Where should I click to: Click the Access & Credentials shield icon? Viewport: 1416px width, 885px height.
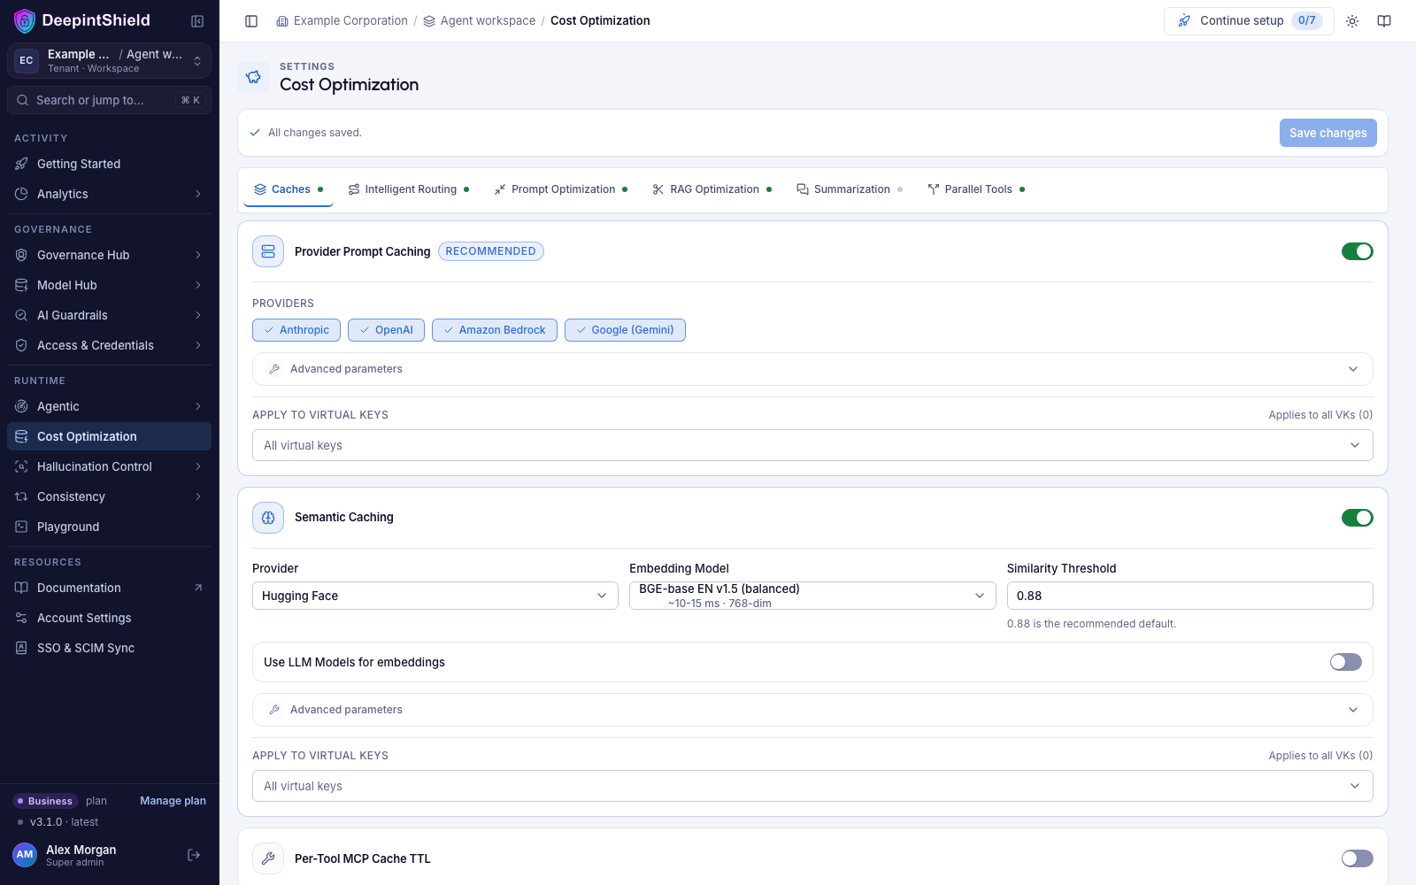pos(21,345)
